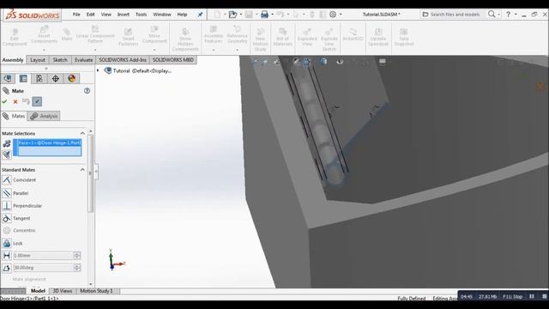549x309 pixels.
Task: Cancel the mate with the red X
Action: (15, 101)
